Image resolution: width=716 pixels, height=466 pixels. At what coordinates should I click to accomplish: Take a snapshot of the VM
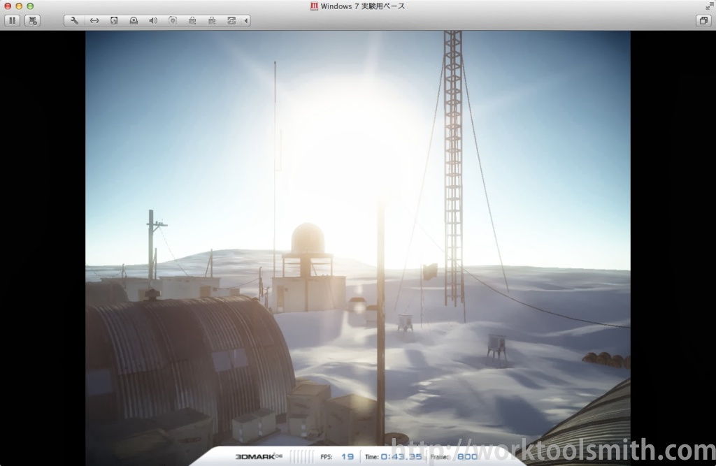click(32, 20)
